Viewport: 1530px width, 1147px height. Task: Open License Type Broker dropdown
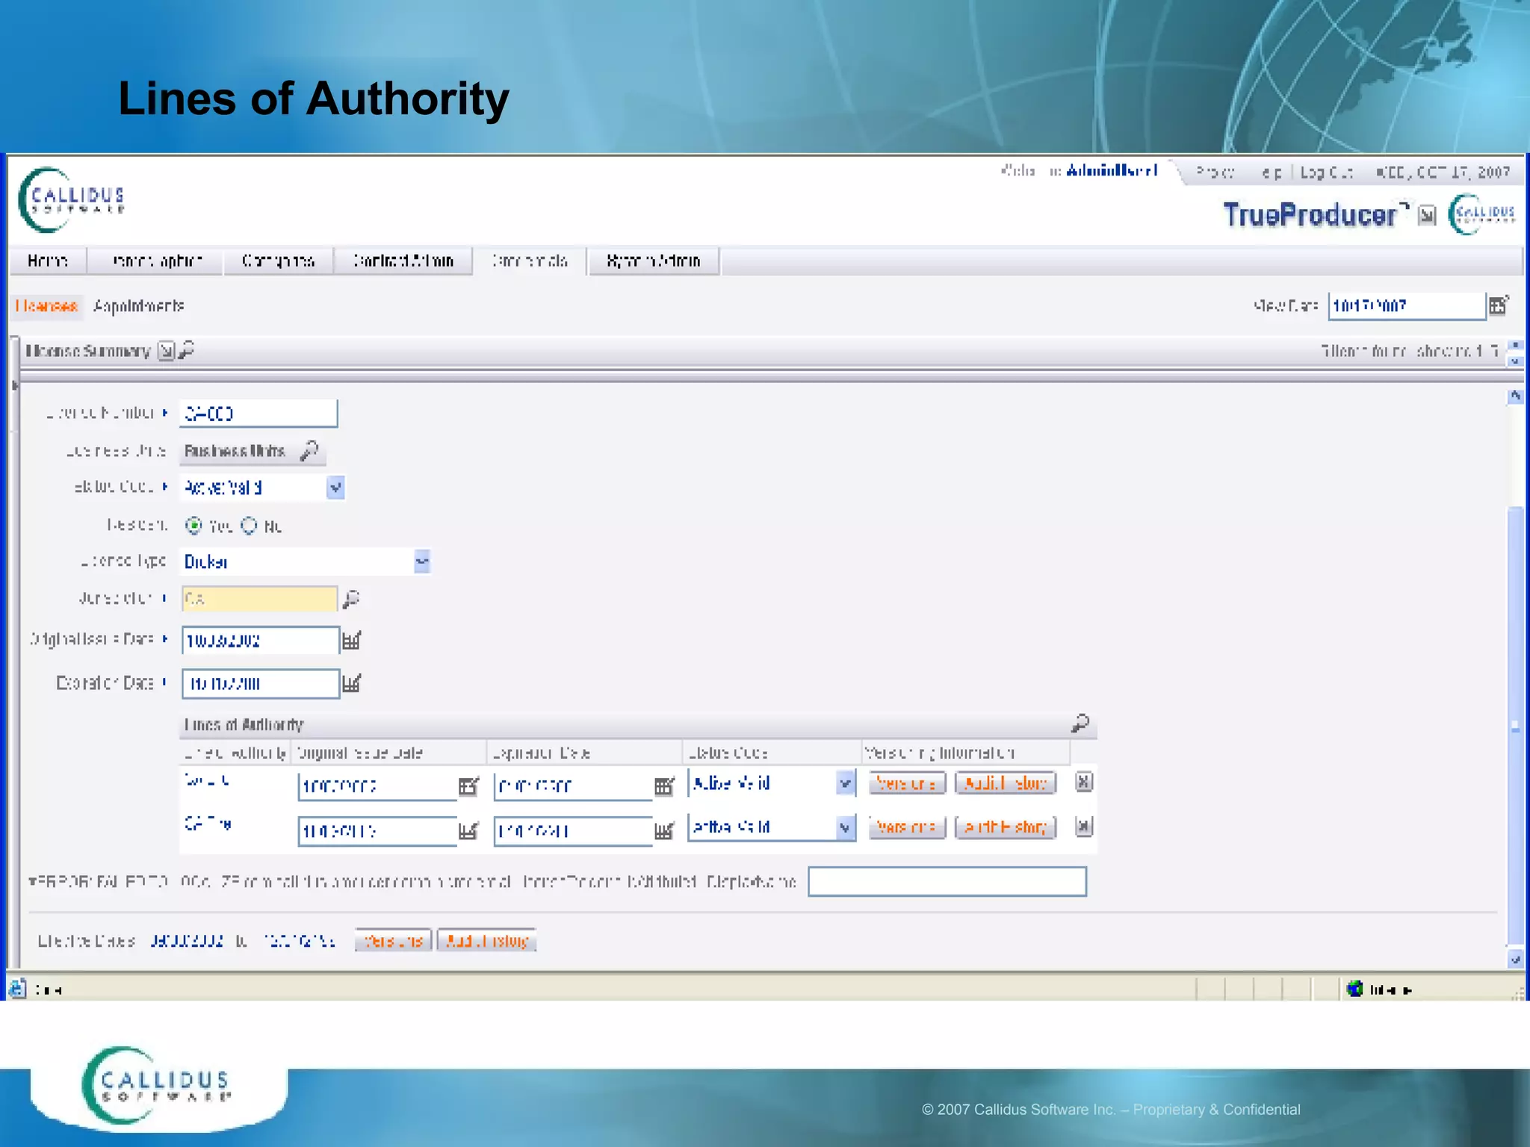422,562
